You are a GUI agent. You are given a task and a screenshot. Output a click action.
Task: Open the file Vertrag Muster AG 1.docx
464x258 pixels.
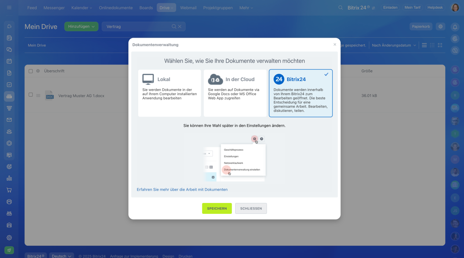(81, 96)
